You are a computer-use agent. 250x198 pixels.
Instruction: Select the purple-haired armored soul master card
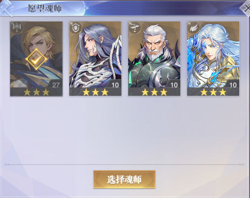pyautogui.click(x=95, y=59)
